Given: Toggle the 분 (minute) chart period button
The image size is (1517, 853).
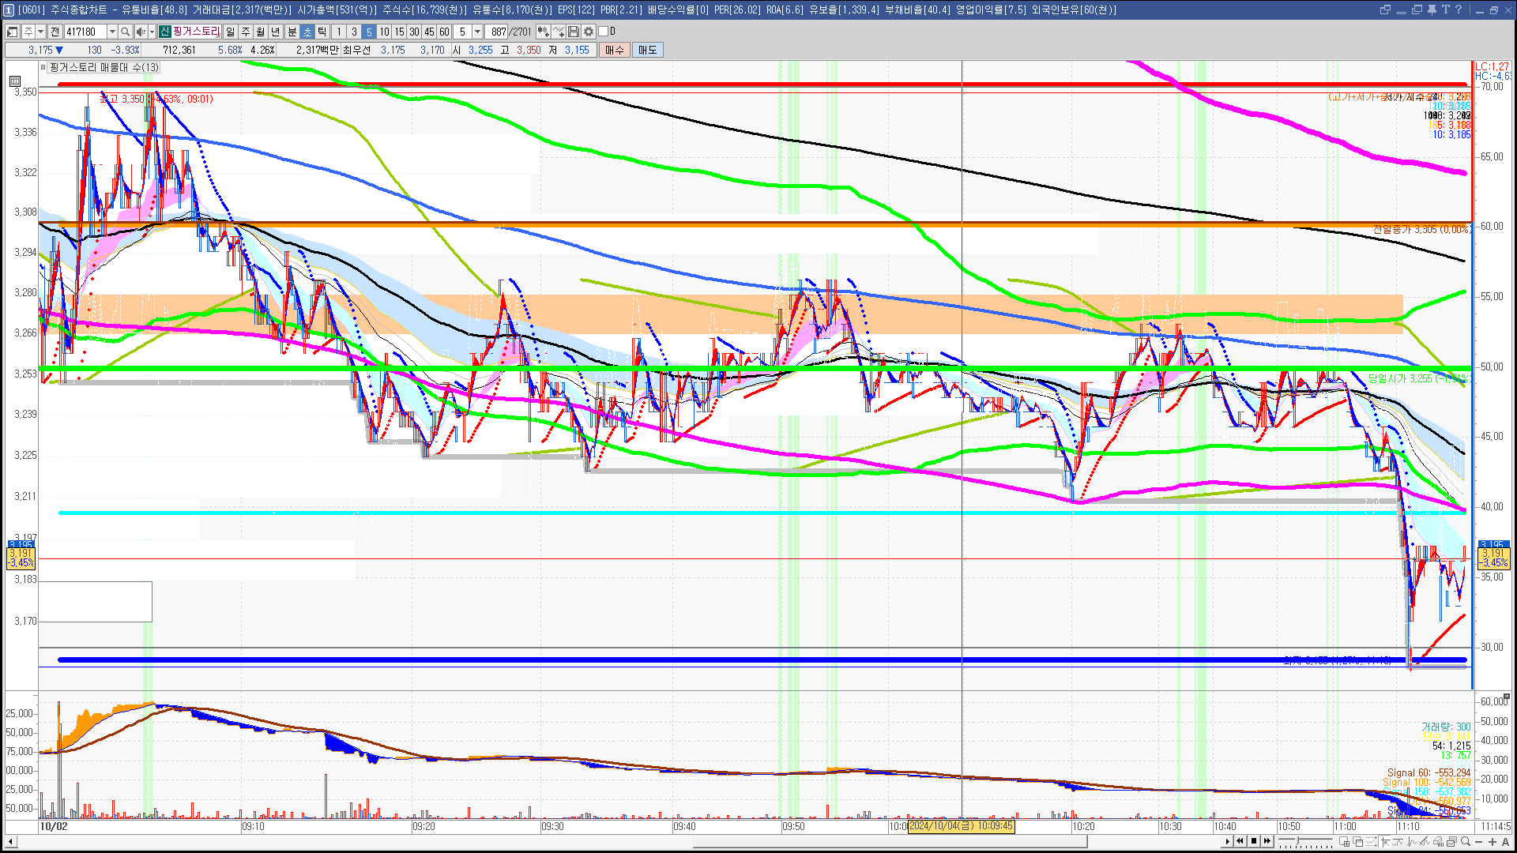Looking at the screenshot, I should pyautogui.click(x=292, y=32).
